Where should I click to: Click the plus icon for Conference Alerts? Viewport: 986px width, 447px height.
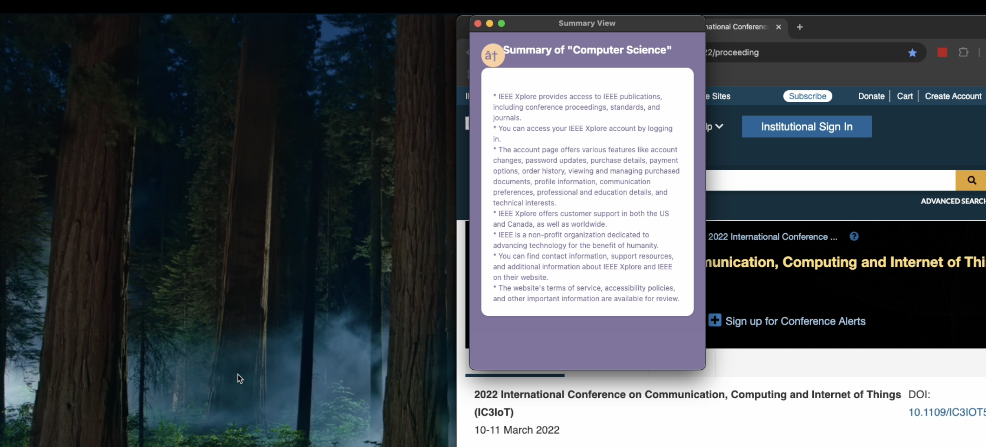click(x=715, y=320)
